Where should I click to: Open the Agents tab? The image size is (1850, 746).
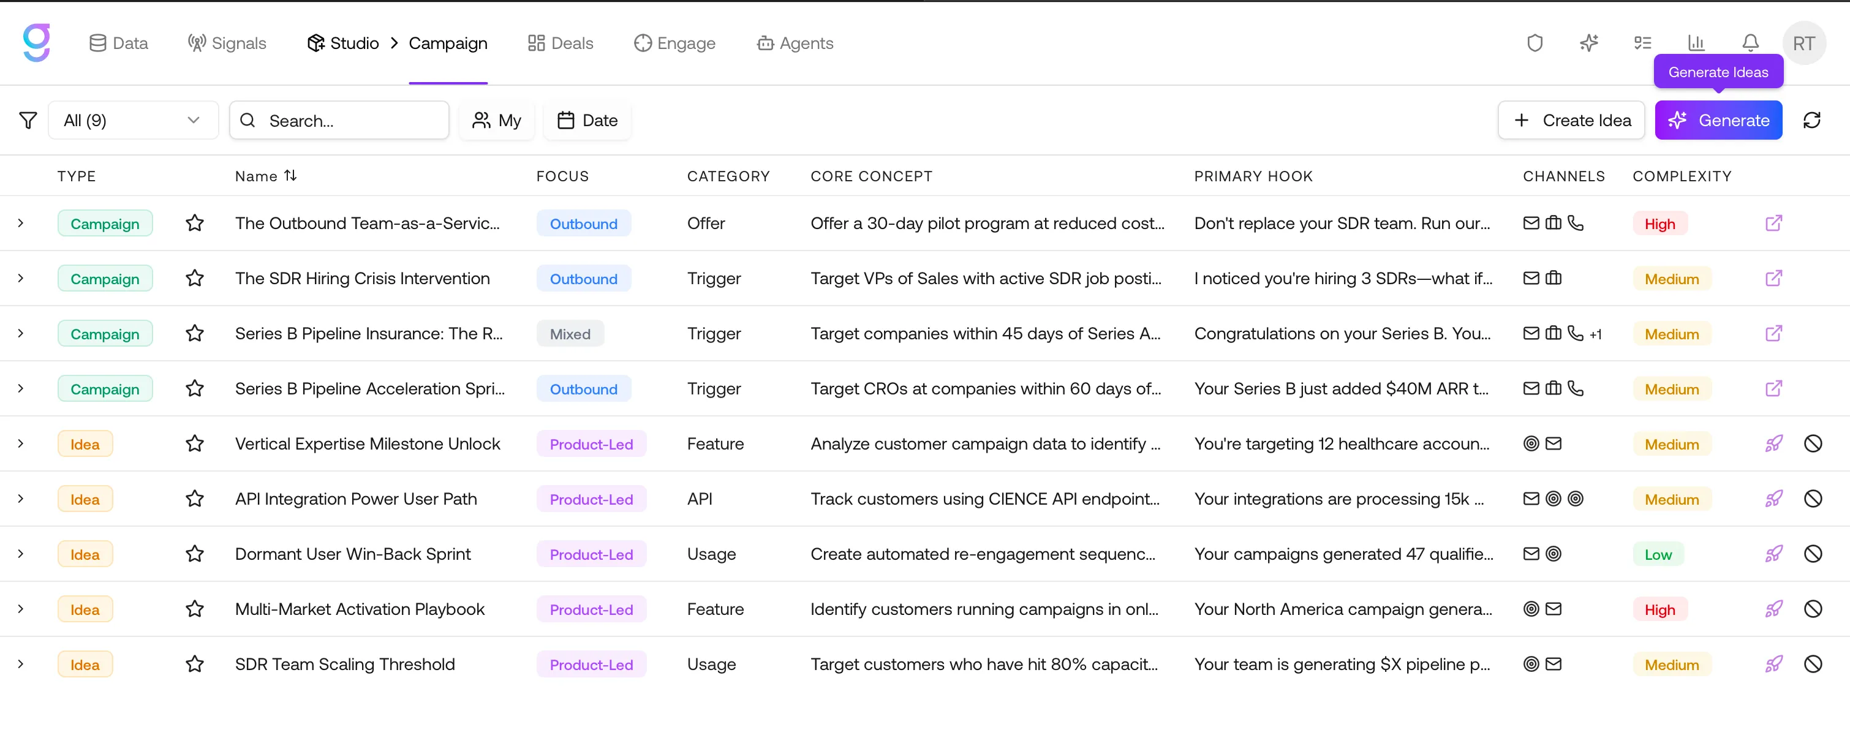click(795, 43)
